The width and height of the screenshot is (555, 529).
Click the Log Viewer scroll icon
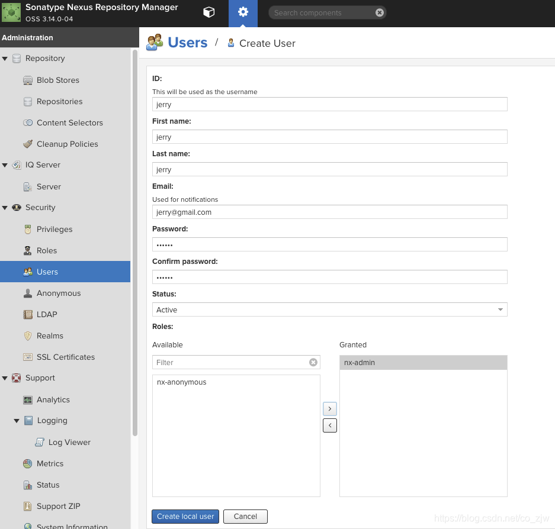[x=40, y=442]
